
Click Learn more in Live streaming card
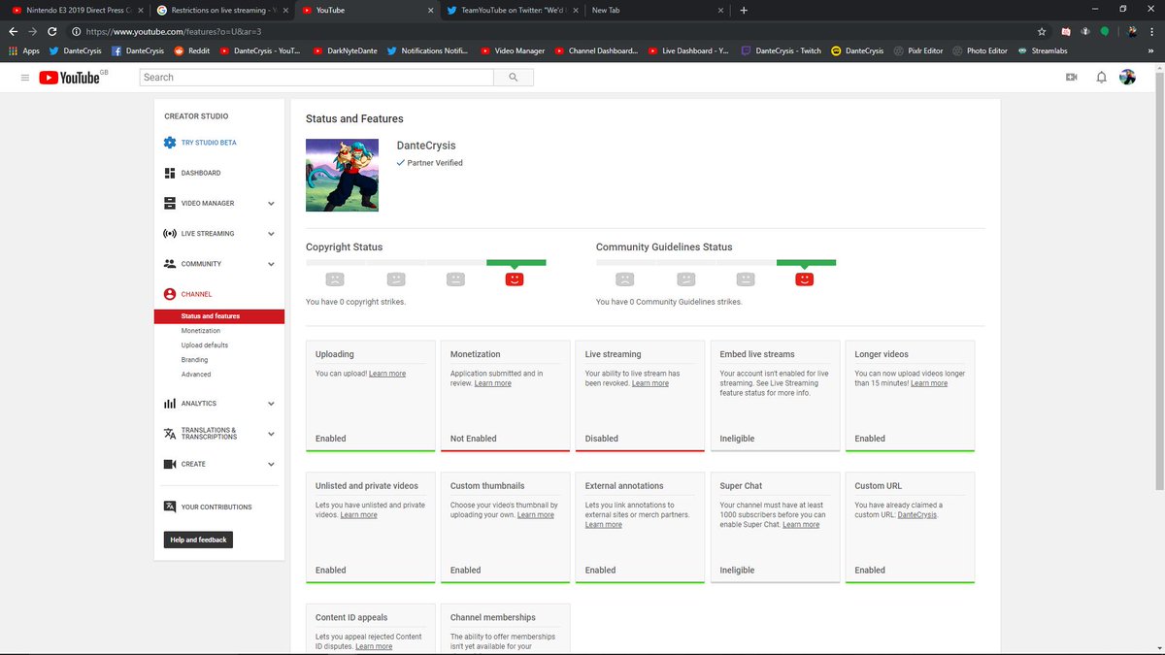point(650,383)
